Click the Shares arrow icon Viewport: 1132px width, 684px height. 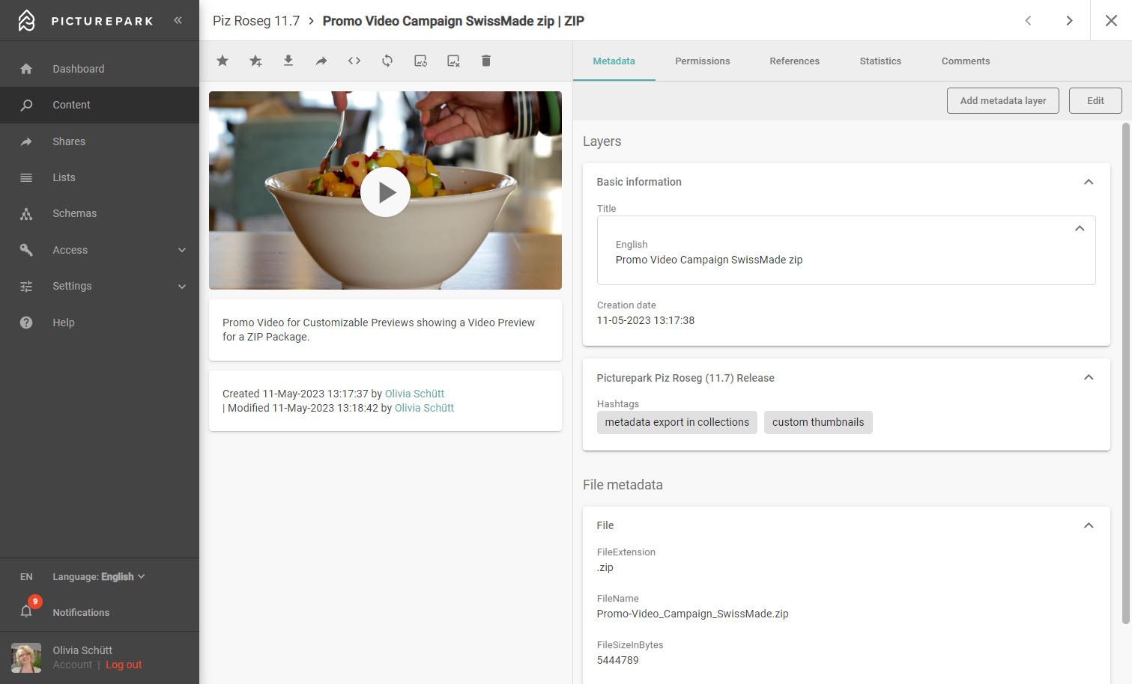click(x=26, y=141)
